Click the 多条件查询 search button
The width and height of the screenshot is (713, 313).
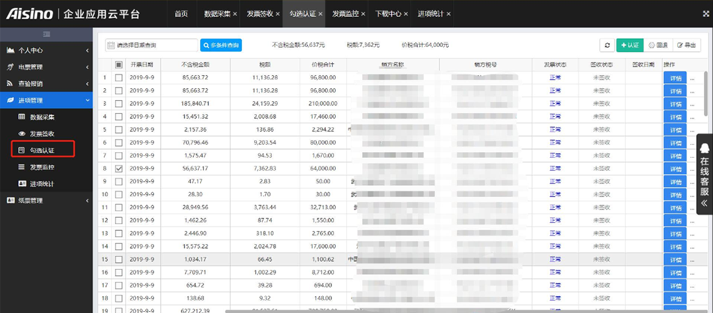(221, 45)
